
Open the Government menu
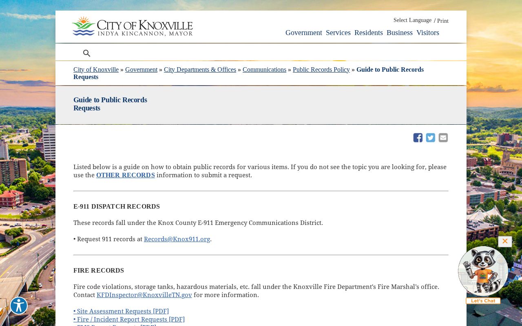coord(304,33)
